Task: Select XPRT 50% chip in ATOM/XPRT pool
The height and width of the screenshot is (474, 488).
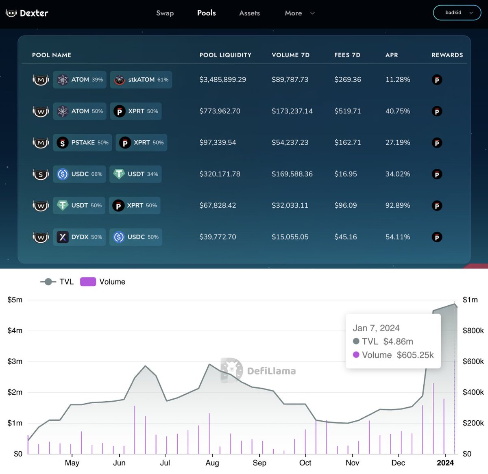Action: pyautogui.click(x=136, y=111)
